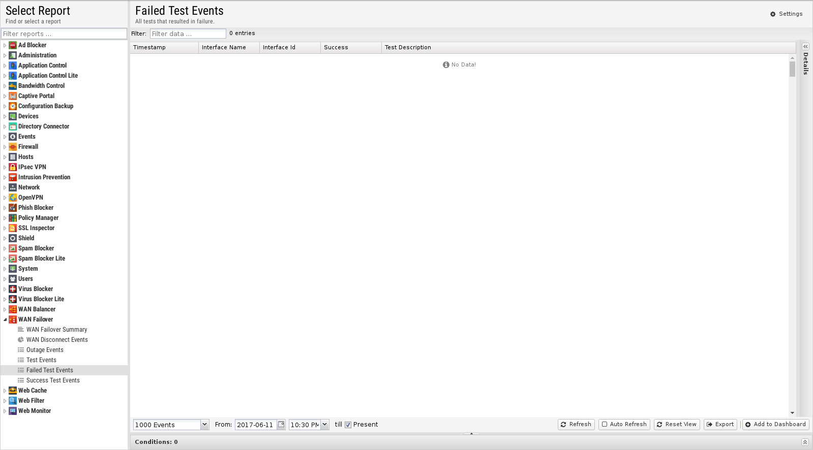This screenshot has height=450, width=813.
Task: Click the scrollbar down arrow
Action: (x=792, y=413)
